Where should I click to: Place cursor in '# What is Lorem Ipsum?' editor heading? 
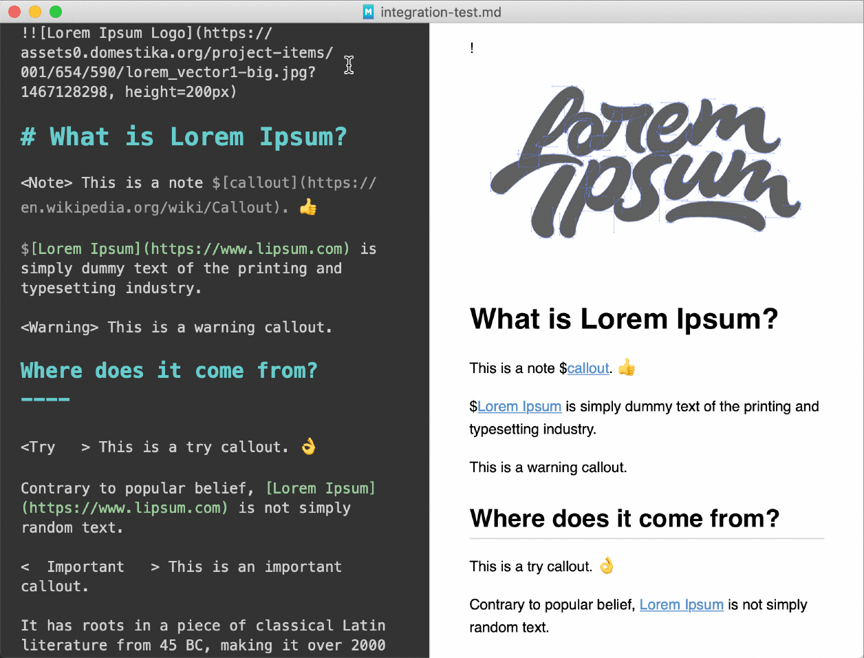(184, 136)
